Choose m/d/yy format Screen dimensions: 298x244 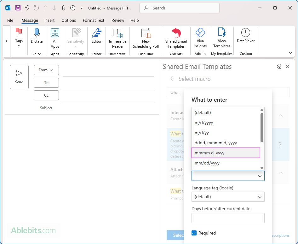point(226,133)
